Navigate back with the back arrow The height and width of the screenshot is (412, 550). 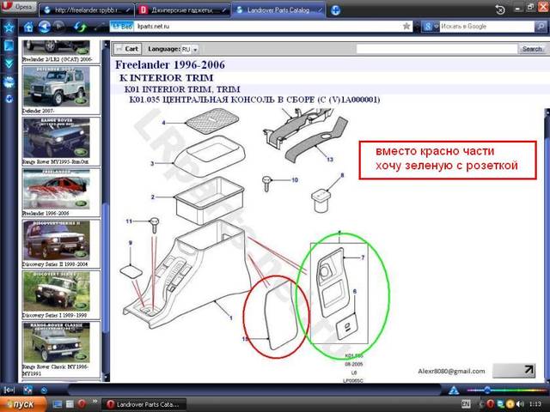click(45, 27)
